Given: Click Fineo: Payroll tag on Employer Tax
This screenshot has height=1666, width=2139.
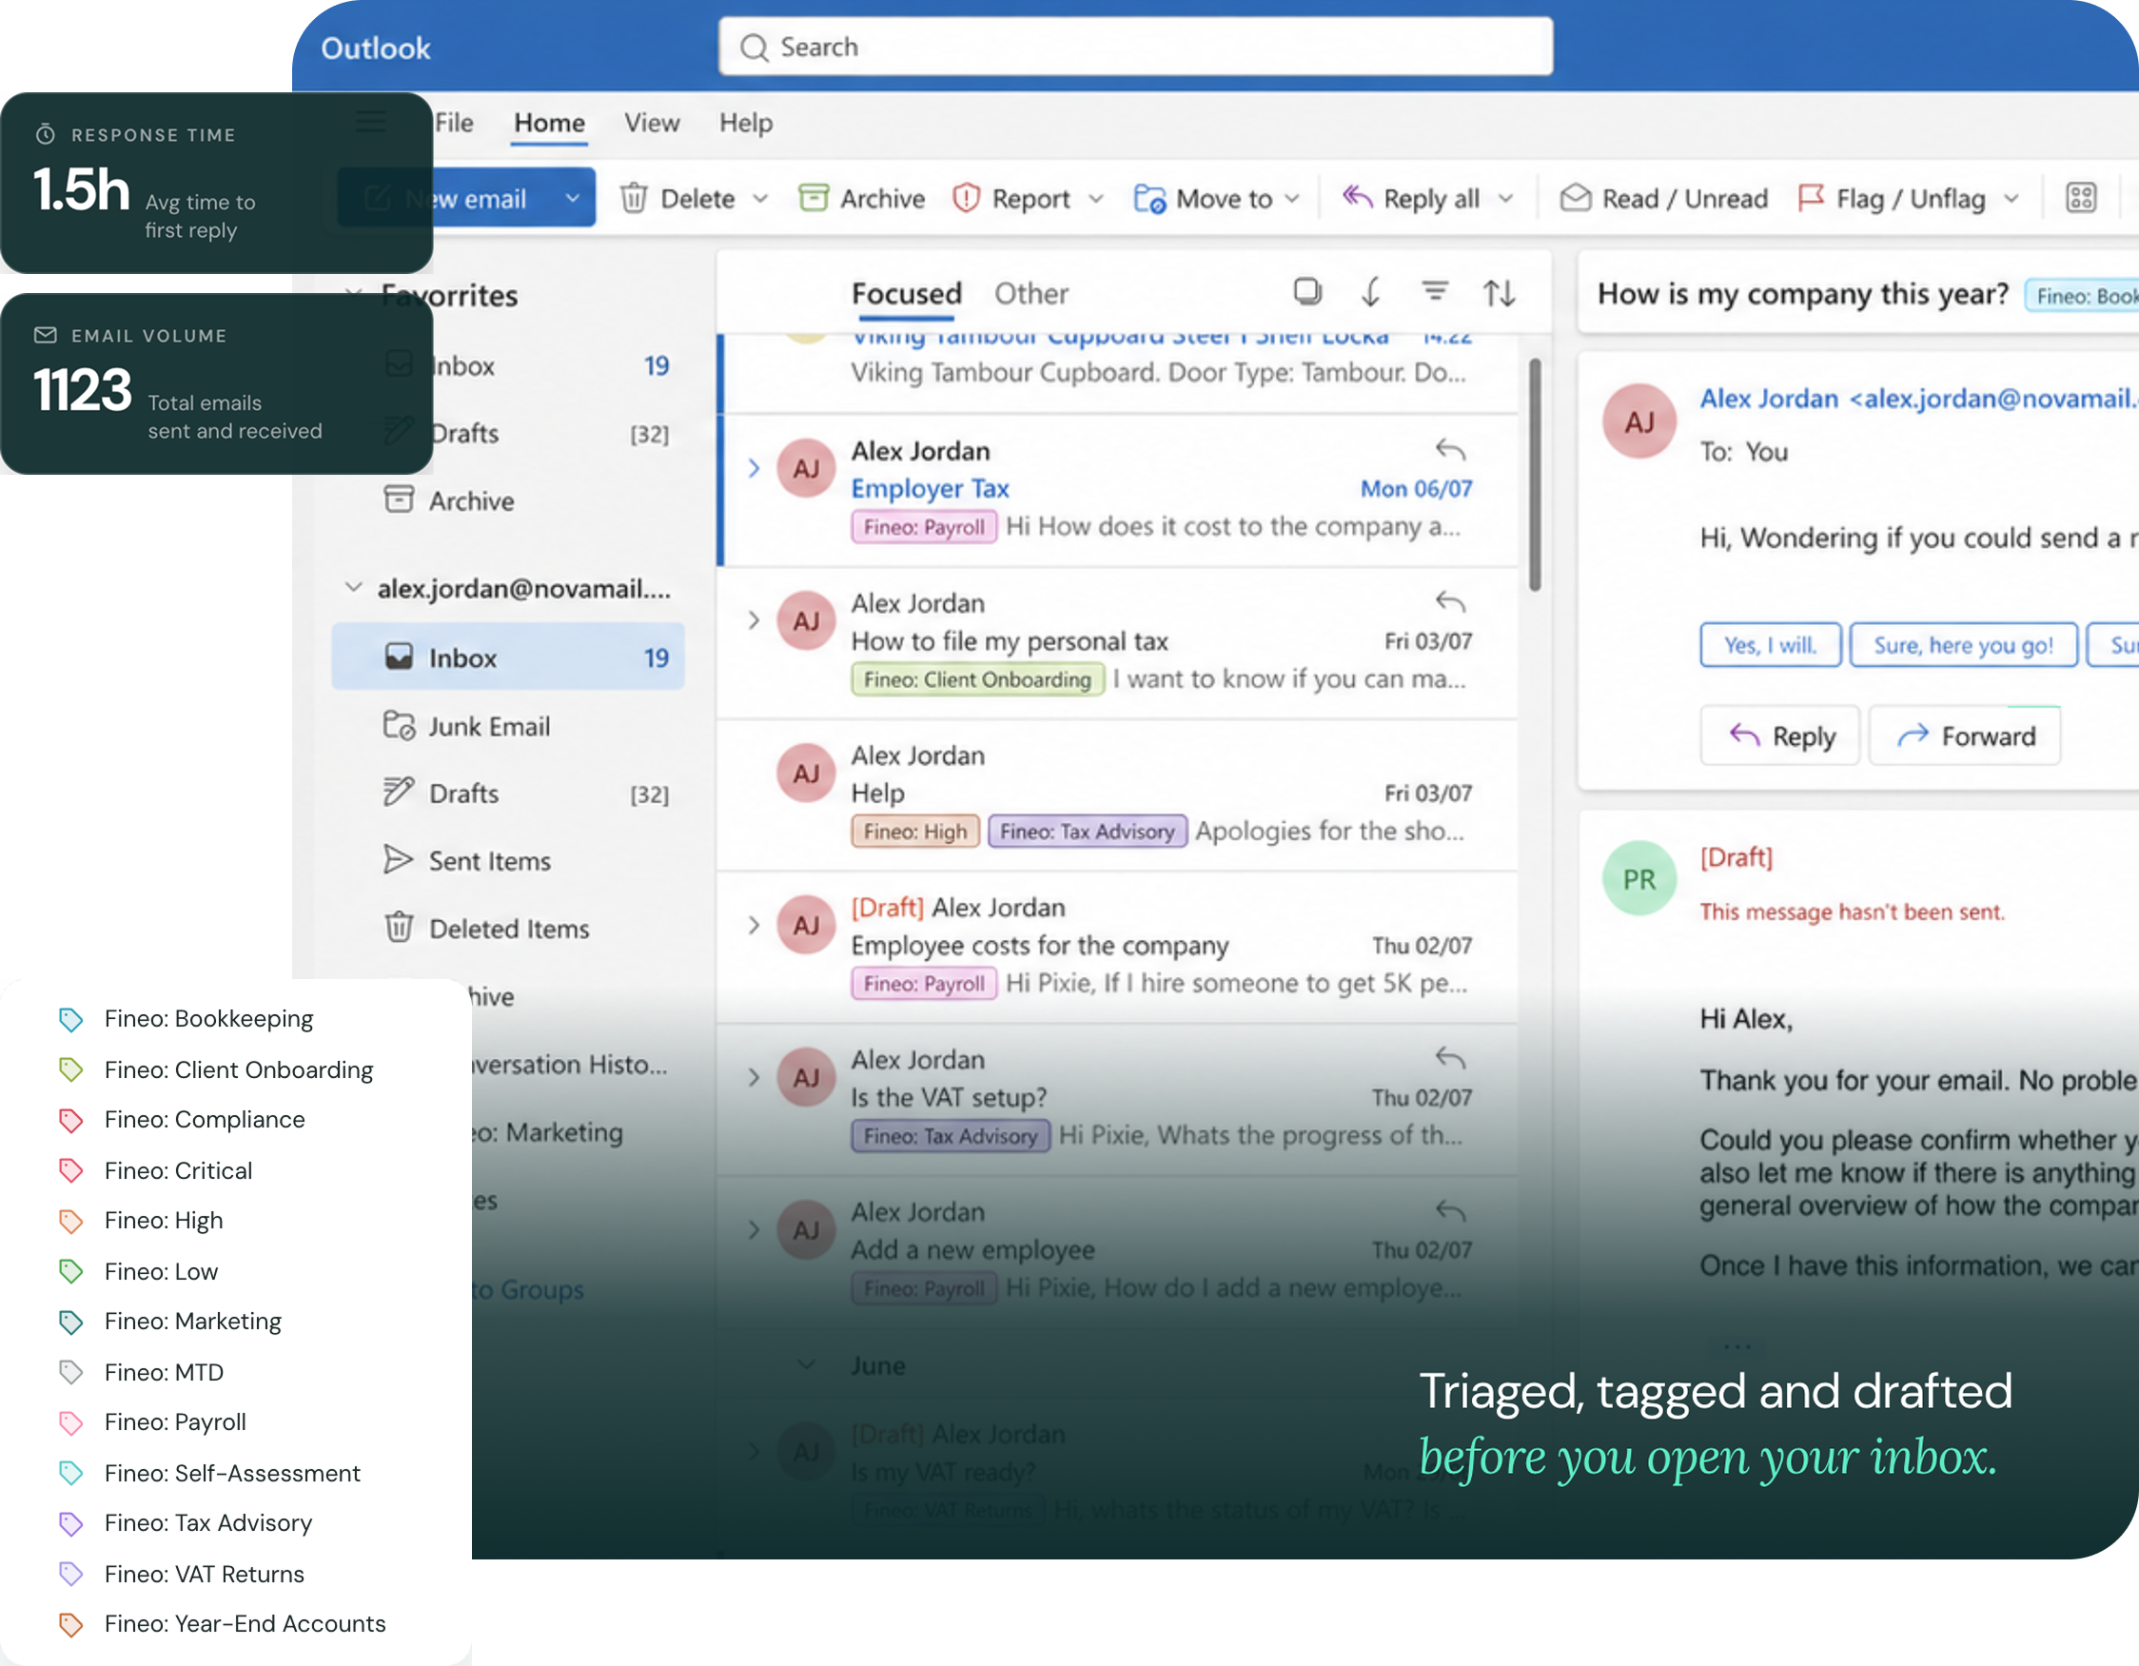Looking at the screenshot, I should pyautogui.click(x=924, y=526).
